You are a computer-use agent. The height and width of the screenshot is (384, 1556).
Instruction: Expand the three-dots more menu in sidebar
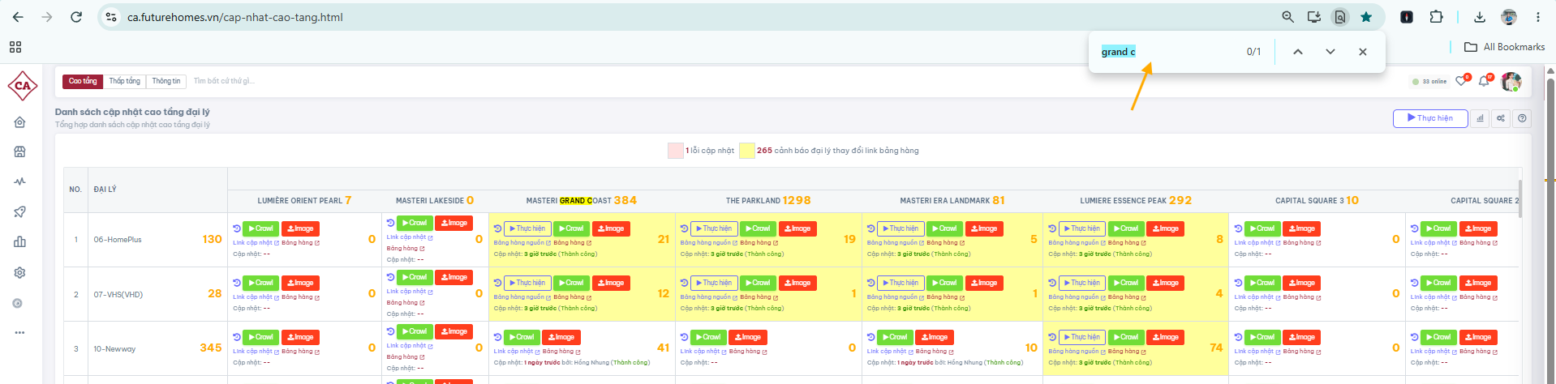pyautogui.click(x=19, y=332)
